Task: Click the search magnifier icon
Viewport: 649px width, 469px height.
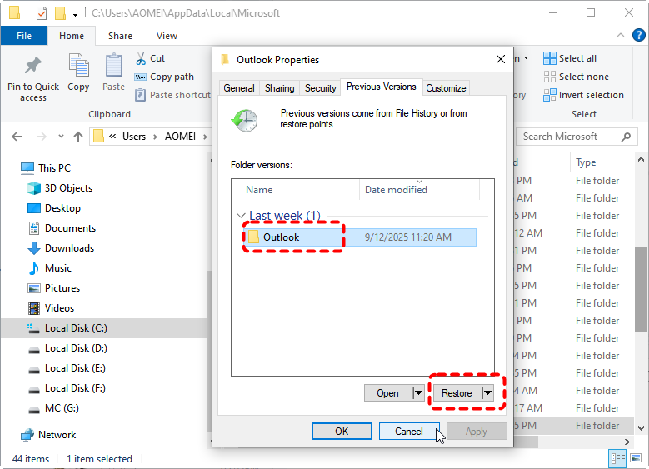Action: 627,137
